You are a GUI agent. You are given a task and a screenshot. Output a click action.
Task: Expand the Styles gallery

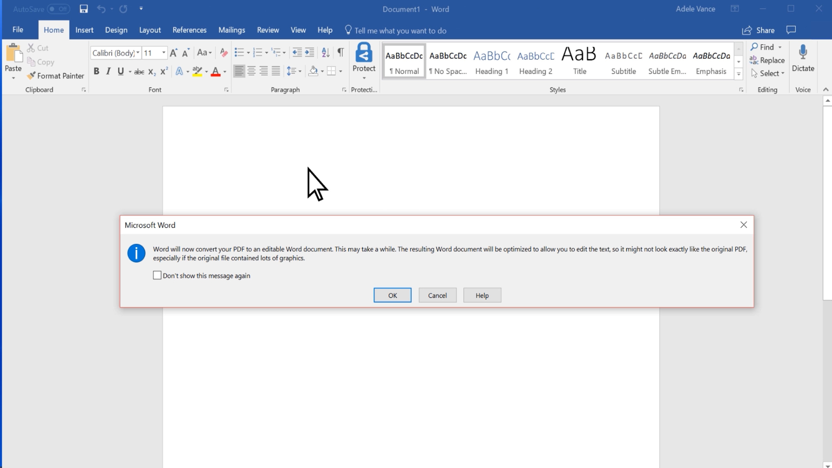pyautogui.click(x=739, y=73)
